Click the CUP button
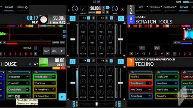The image size is (193, 108). pos(46,51)
